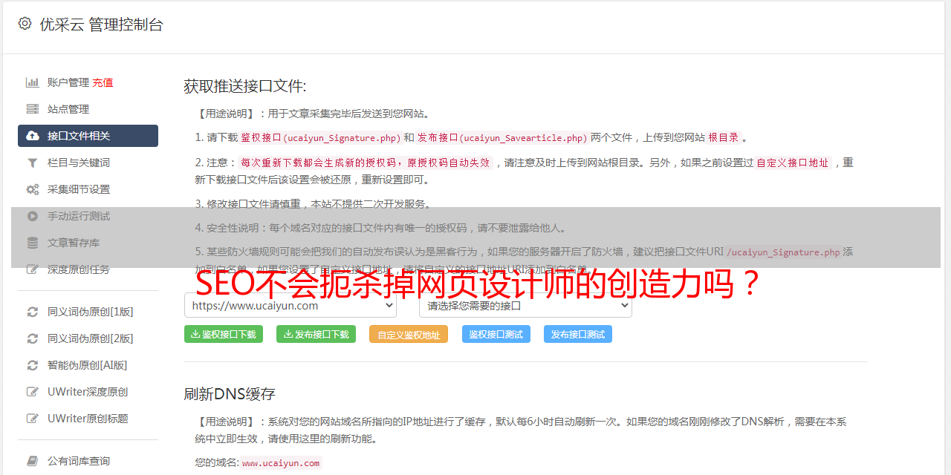Click the filter icon beside 栏目与关键词
951x475 pixels.
(33, 163)
